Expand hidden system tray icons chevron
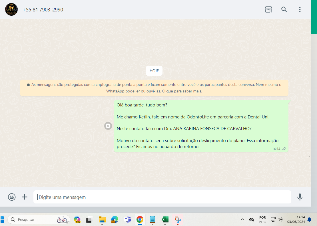The width and height of the screenshot is (317, 226). (242, 219)
